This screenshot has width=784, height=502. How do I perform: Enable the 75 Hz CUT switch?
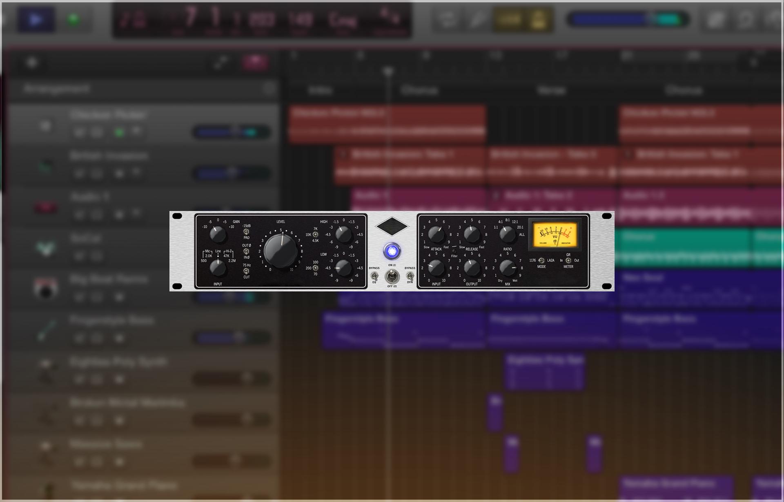[x=246, y=271]
